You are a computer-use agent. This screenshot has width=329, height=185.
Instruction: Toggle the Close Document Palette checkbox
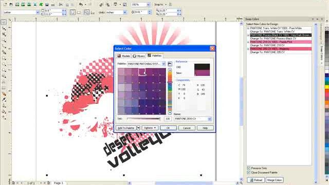pyautogui.click(x=249, y=173)
